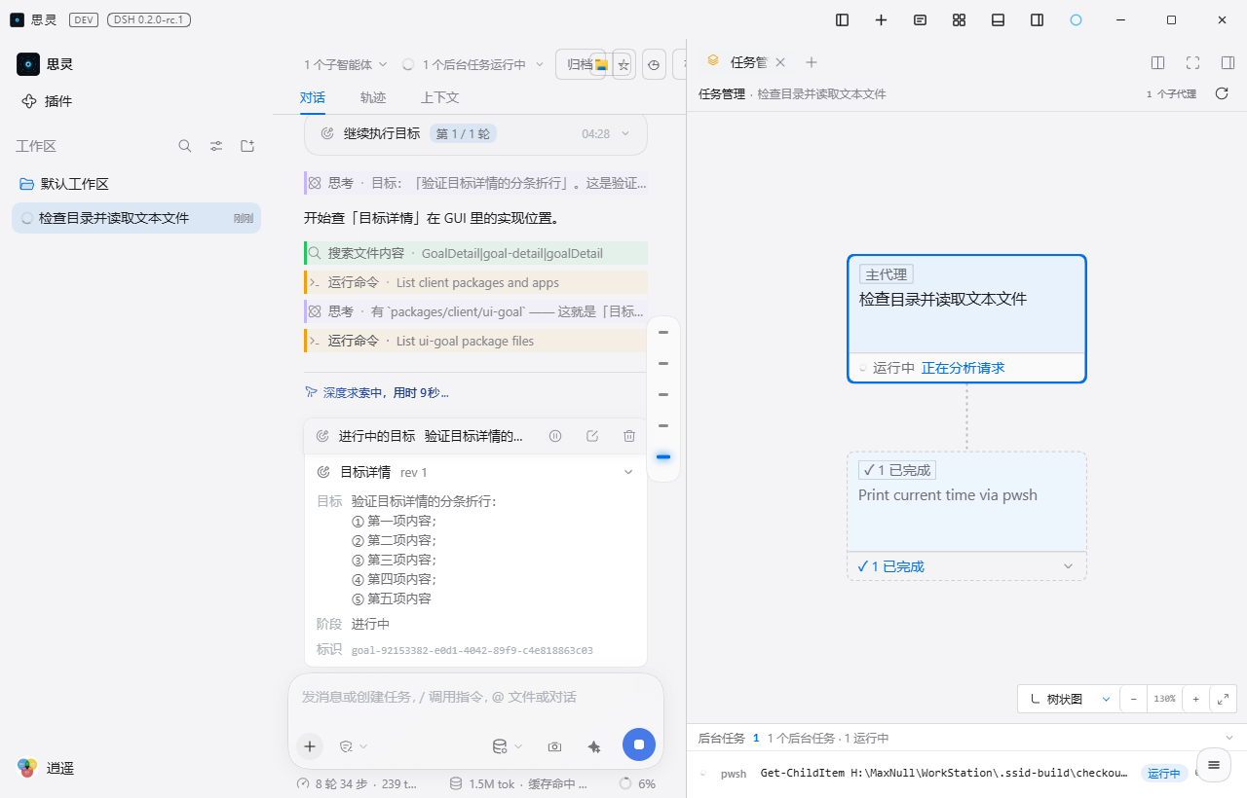The height and width of the screenshot is (798, 1247).
Task: Create a new workspace folder
Action: 247,146
